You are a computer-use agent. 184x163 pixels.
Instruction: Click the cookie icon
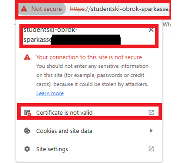(x=27, y=131)
